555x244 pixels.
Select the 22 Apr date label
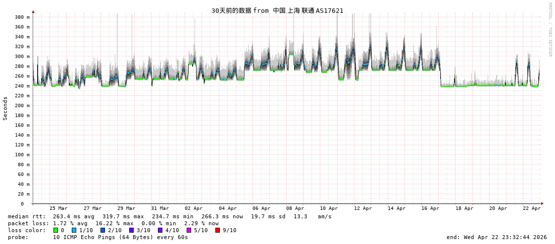click(x=532, y=208)
